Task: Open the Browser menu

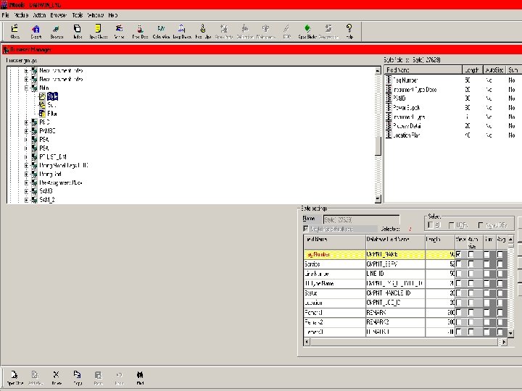Action: (59, 15)
